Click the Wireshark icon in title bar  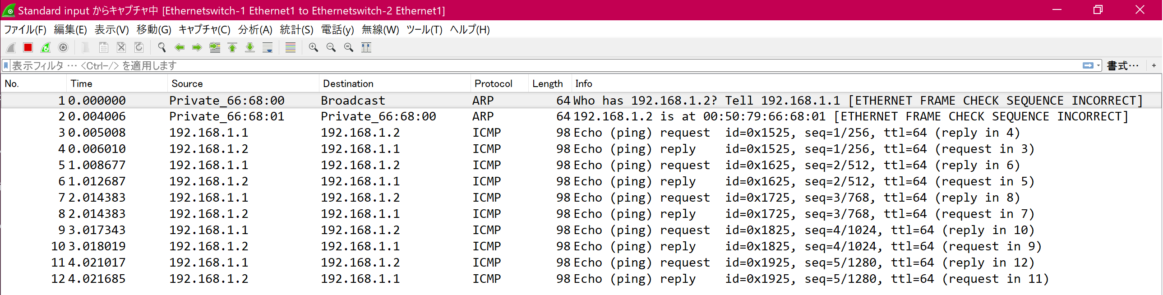[9, 10]
